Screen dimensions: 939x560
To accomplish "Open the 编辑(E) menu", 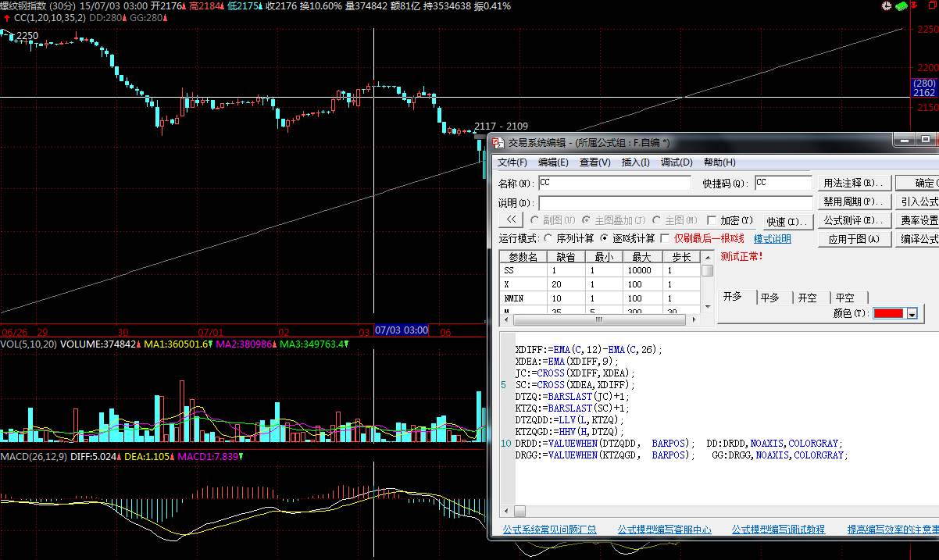I will click(x=553, y=162).
